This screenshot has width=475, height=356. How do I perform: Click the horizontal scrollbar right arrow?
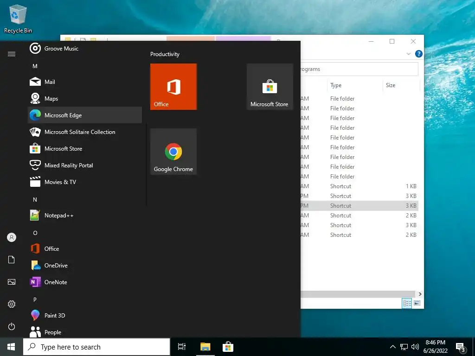pos(420,294)
